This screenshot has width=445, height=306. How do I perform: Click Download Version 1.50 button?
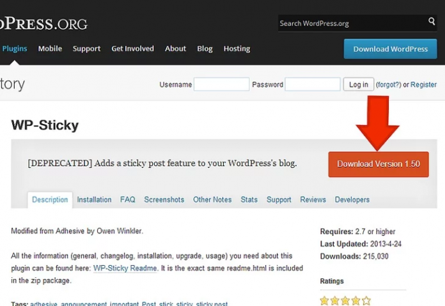pos(378,164)
